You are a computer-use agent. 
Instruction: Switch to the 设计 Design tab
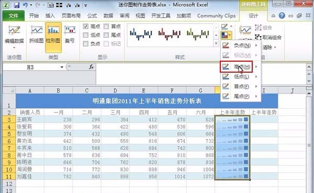(253, 16)
